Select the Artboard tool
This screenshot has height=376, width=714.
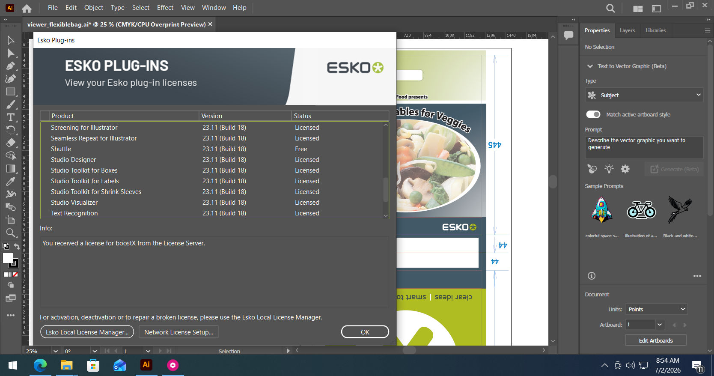click(11, 220)
